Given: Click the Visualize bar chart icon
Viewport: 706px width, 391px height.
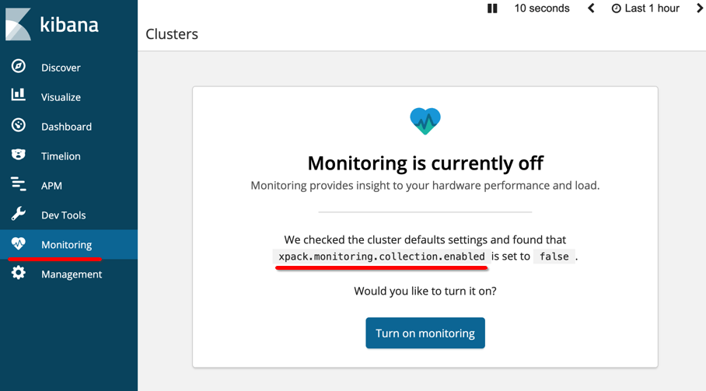Looking at the screenshot, I should [19, 95].
